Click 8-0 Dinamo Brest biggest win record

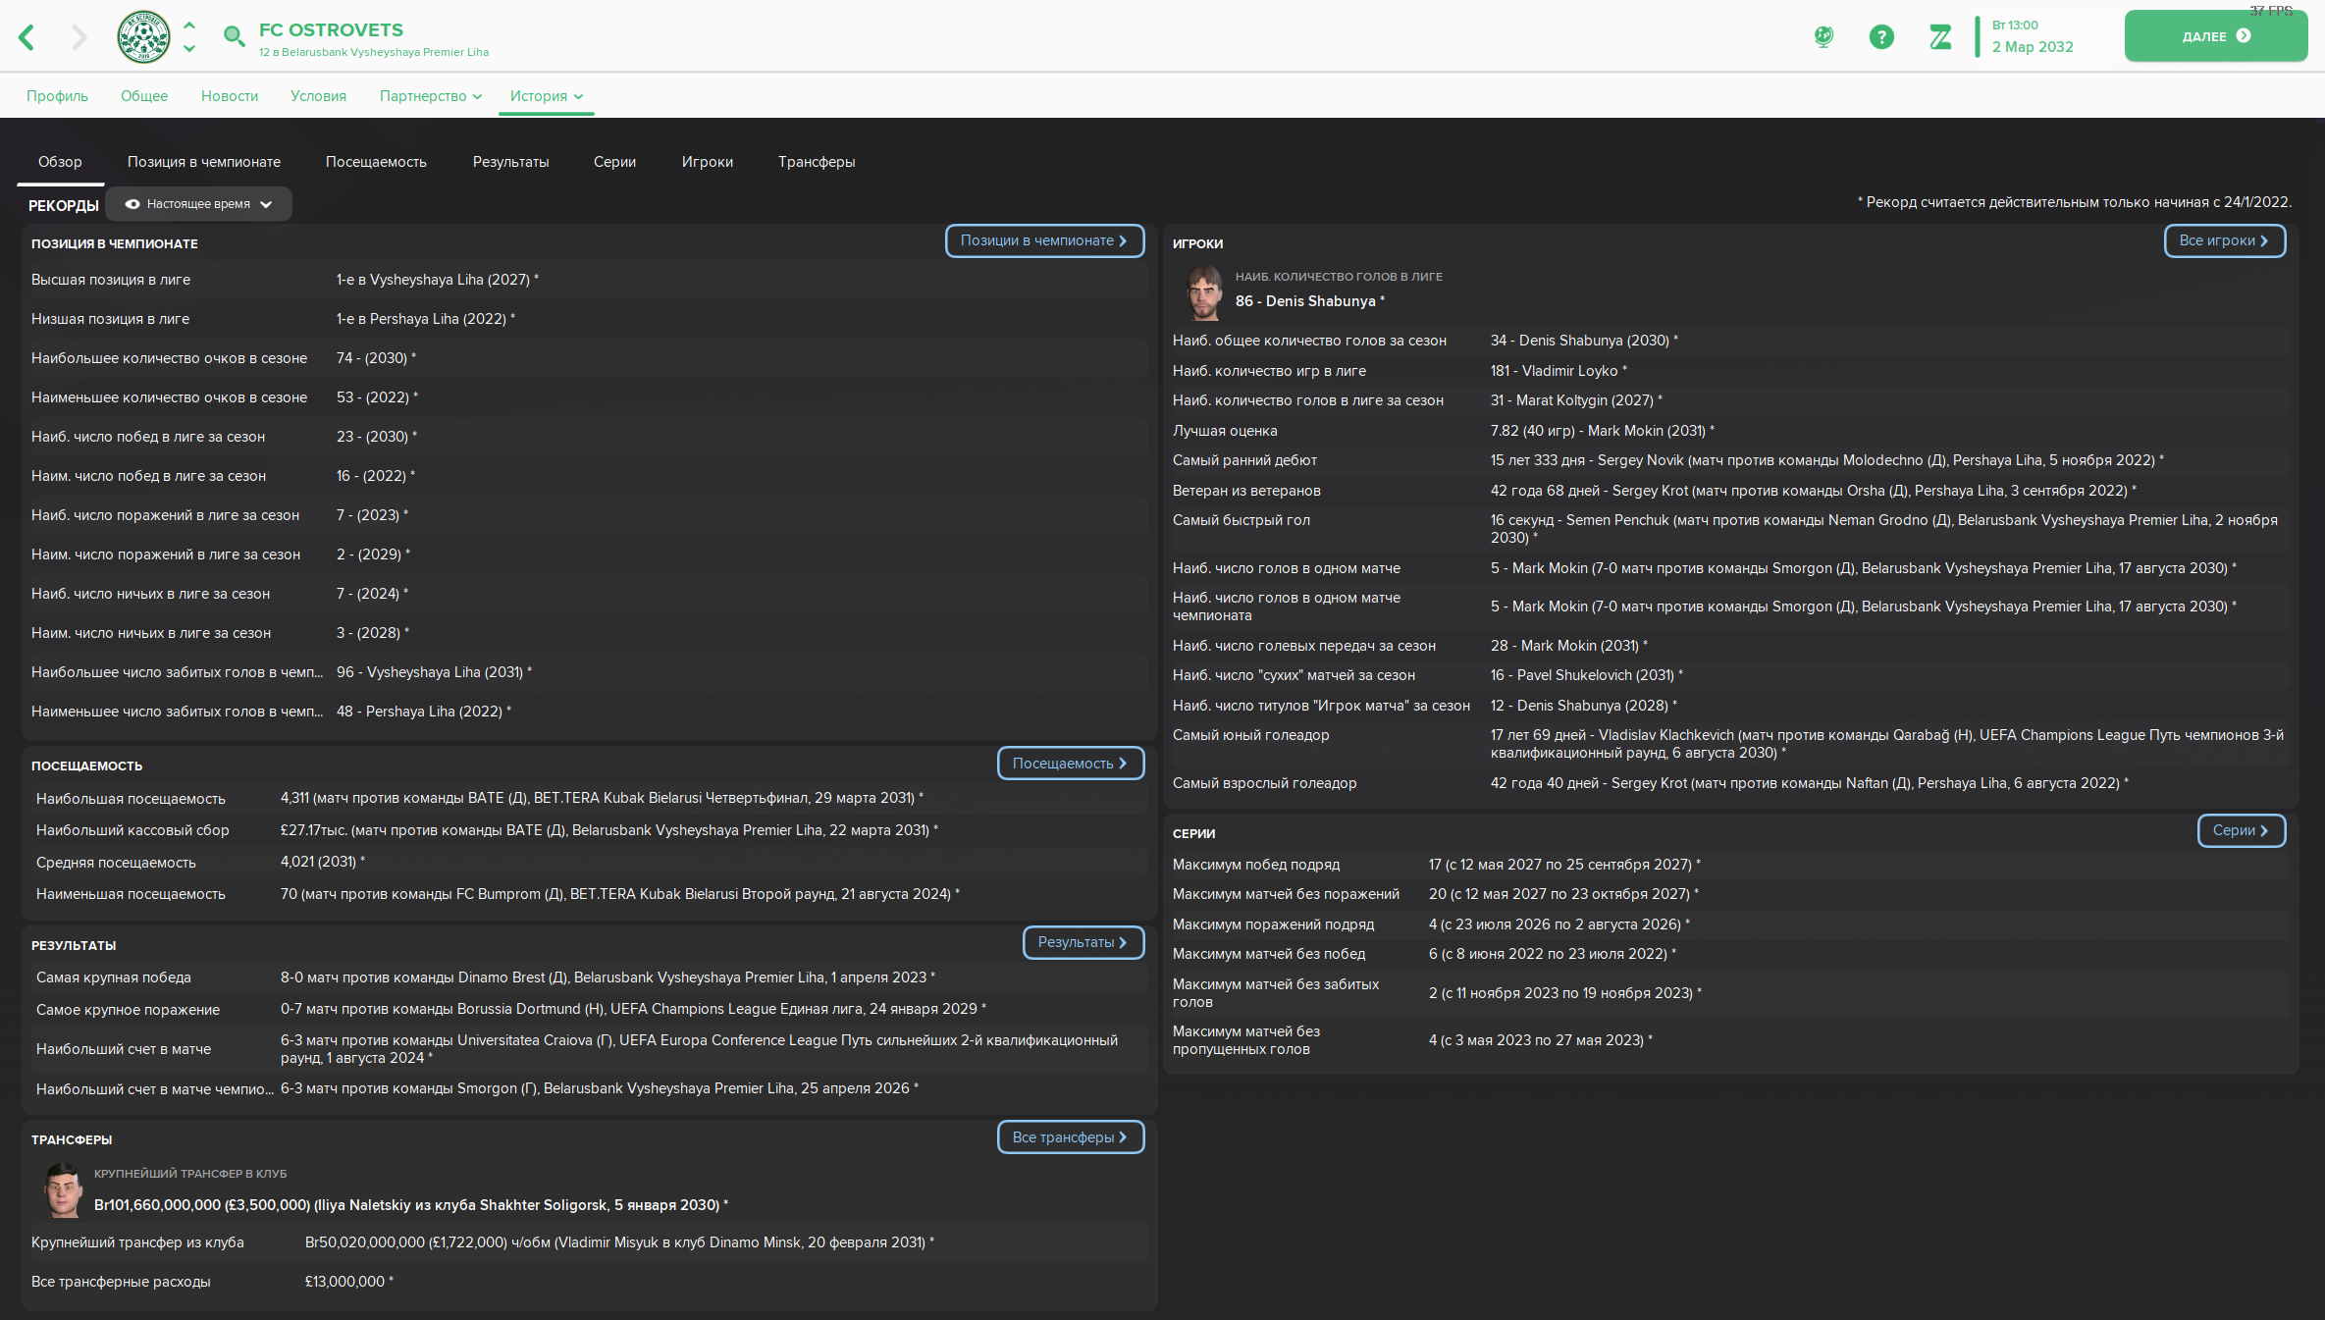pos(608,977)
